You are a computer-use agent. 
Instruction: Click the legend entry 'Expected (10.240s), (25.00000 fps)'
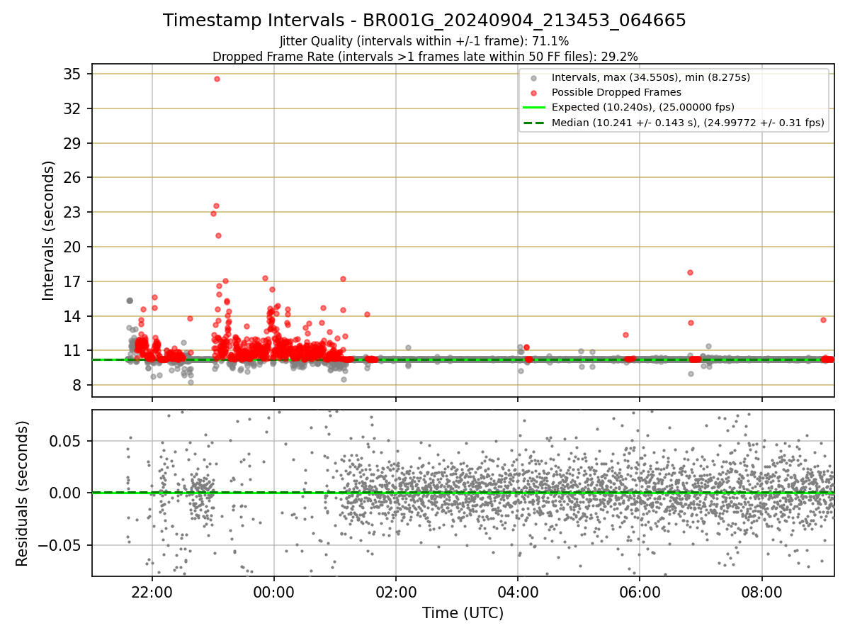pyautogui.click(x=642, y=107)
